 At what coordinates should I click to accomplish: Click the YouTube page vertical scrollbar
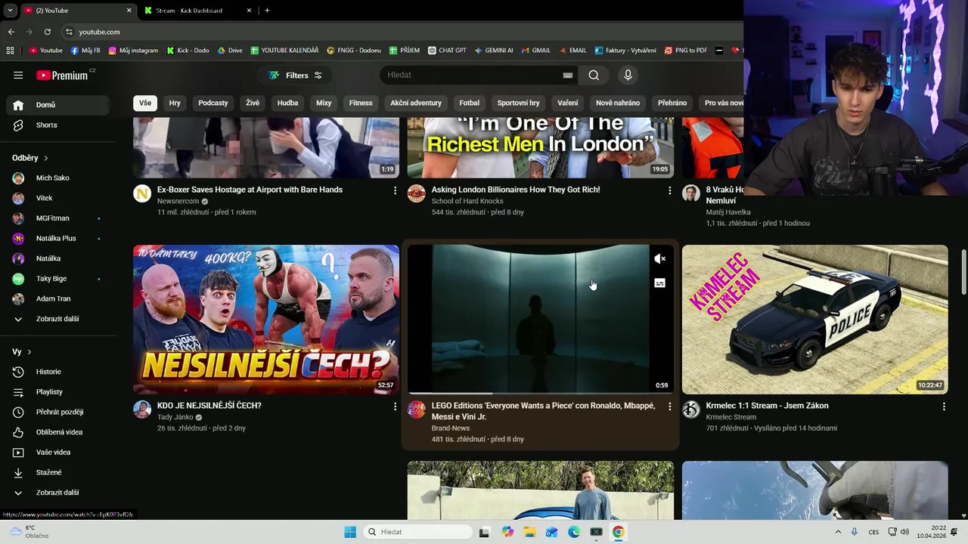click(963, 272)
